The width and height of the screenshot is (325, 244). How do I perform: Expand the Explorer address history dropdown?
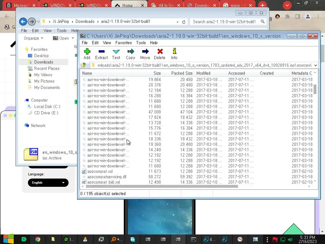178,22
